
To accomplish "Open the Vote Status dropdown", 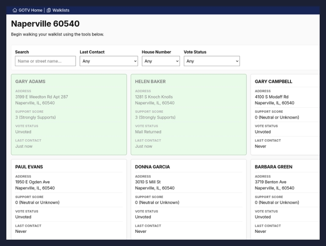I will click(x=212, y=61).
